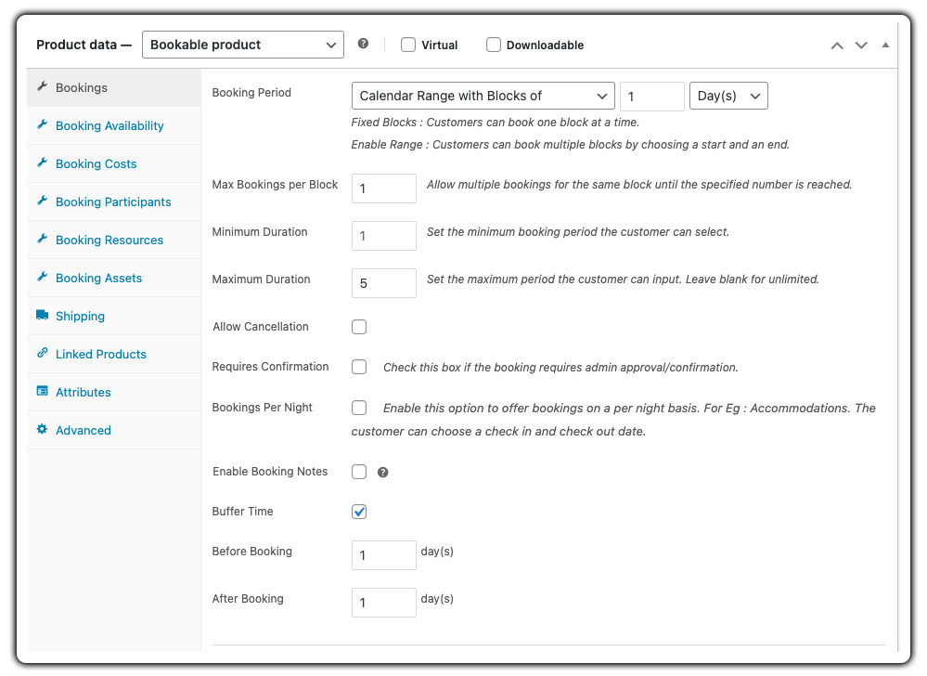Click the wrench icon beside Booking Costs
The height and width of the screenshot is (676, 927).
point(42,162)
